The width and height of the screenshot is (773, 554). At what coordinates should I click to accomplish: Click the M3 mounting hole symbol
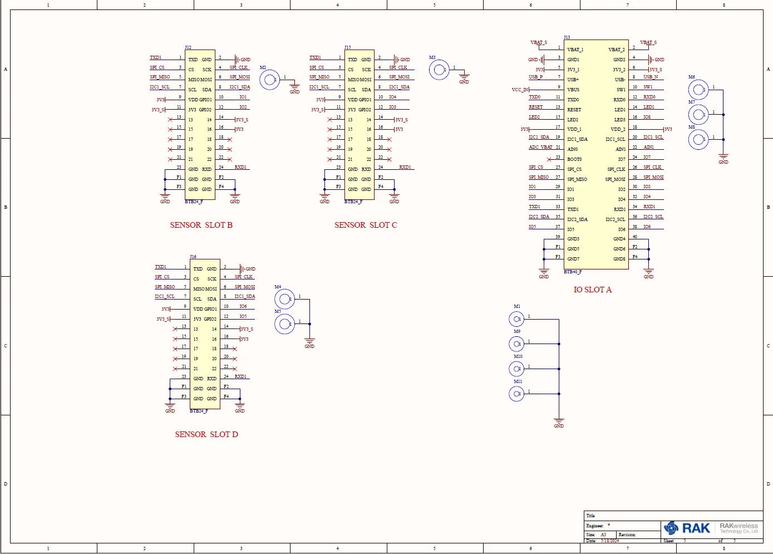coord(439,70)
